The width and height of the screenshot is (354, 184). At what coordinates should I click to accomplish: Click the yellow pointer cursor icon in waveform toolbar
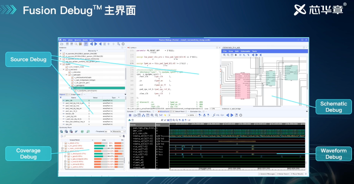[x=165, y=115]
